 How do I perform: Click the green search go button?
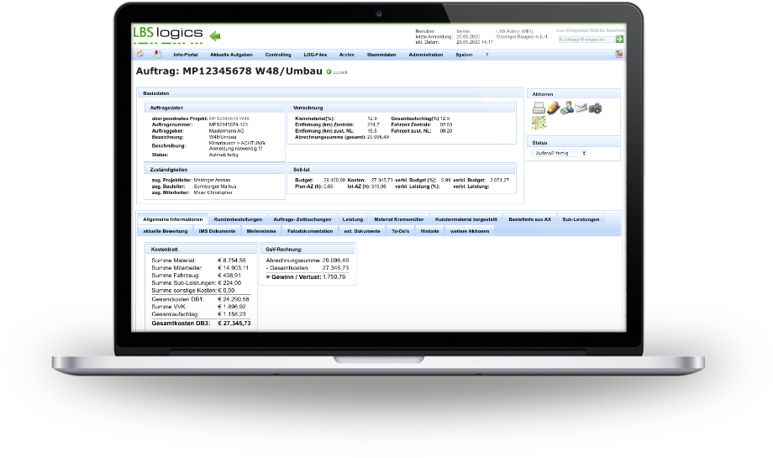[619, 39]
